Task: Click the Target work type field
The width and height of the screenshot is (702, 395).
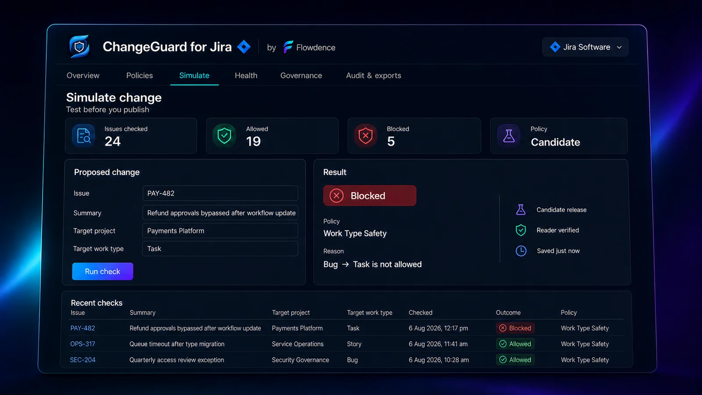Action: click(x=220, y=249)
